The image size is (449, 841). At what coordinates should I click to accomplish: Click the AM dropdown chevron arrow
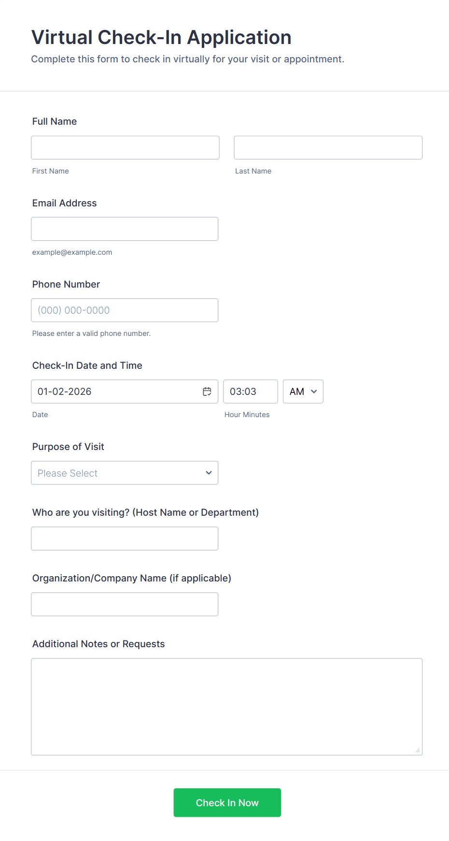314,391
